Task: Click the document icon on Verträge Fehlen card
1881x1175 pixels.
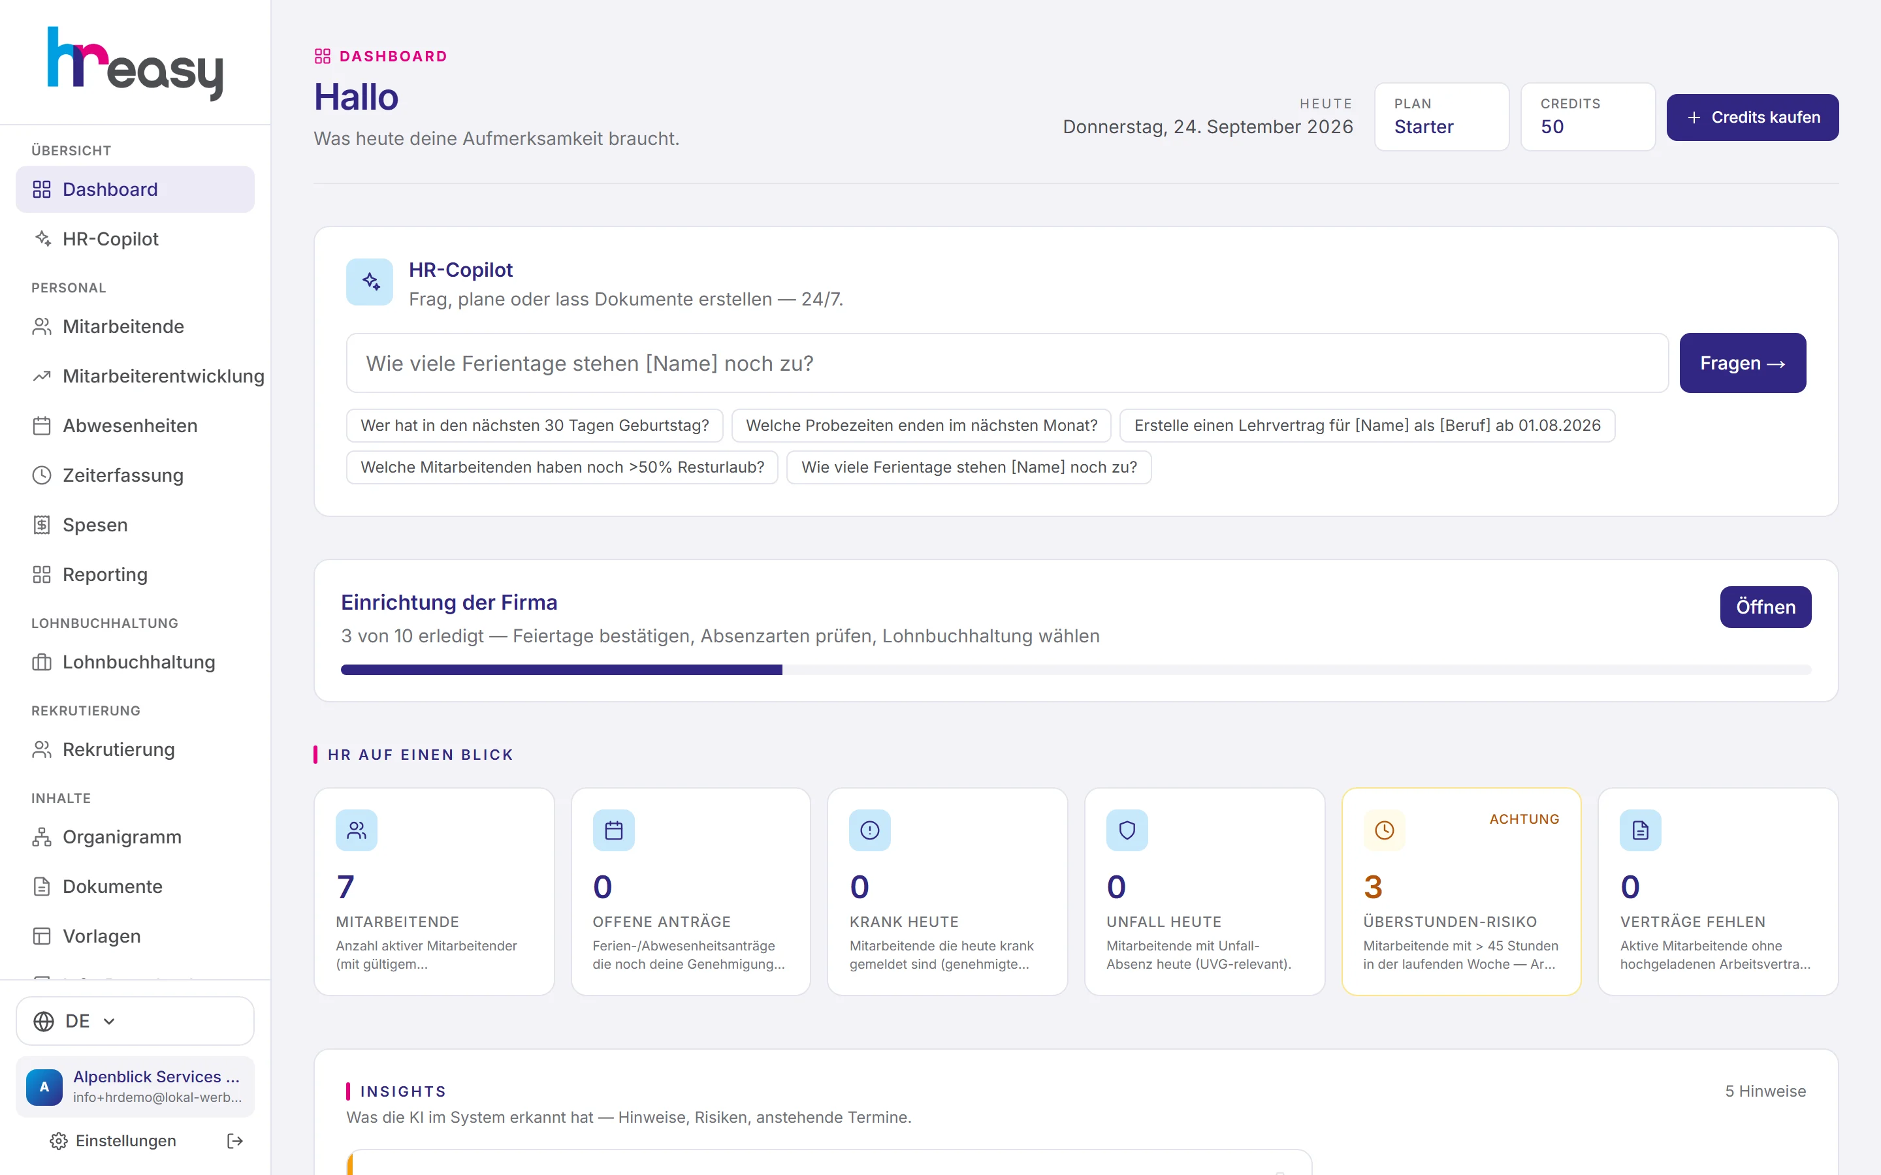Action: pos(1641,830)
